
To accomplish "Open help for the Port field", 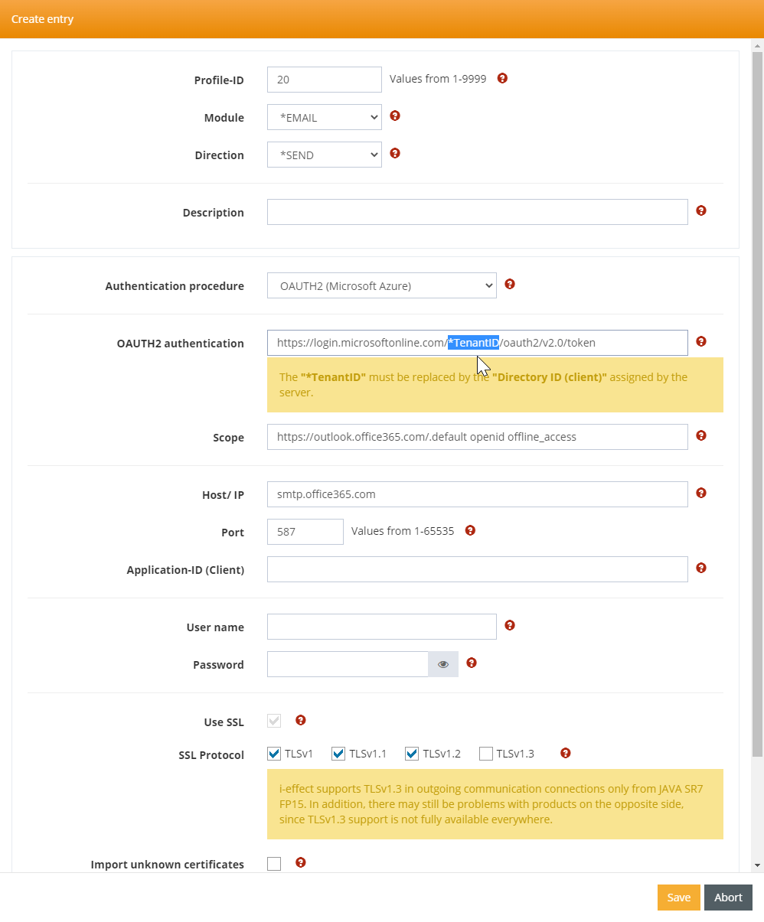I will tap(471, 530).
